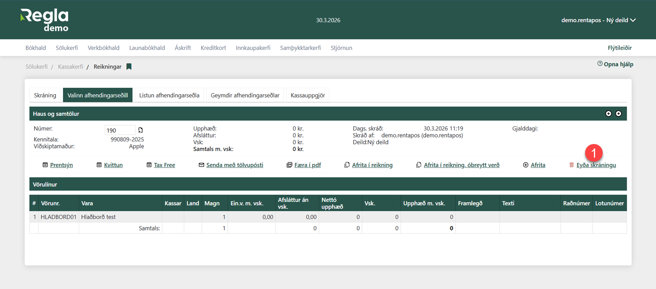Click Afrita í reikning
The height and width of the screenshot is (289, 656).
click(372, 165)
